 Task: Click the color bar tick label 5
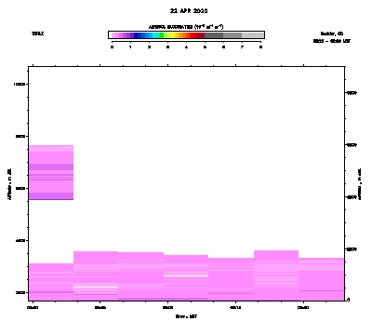205,47
